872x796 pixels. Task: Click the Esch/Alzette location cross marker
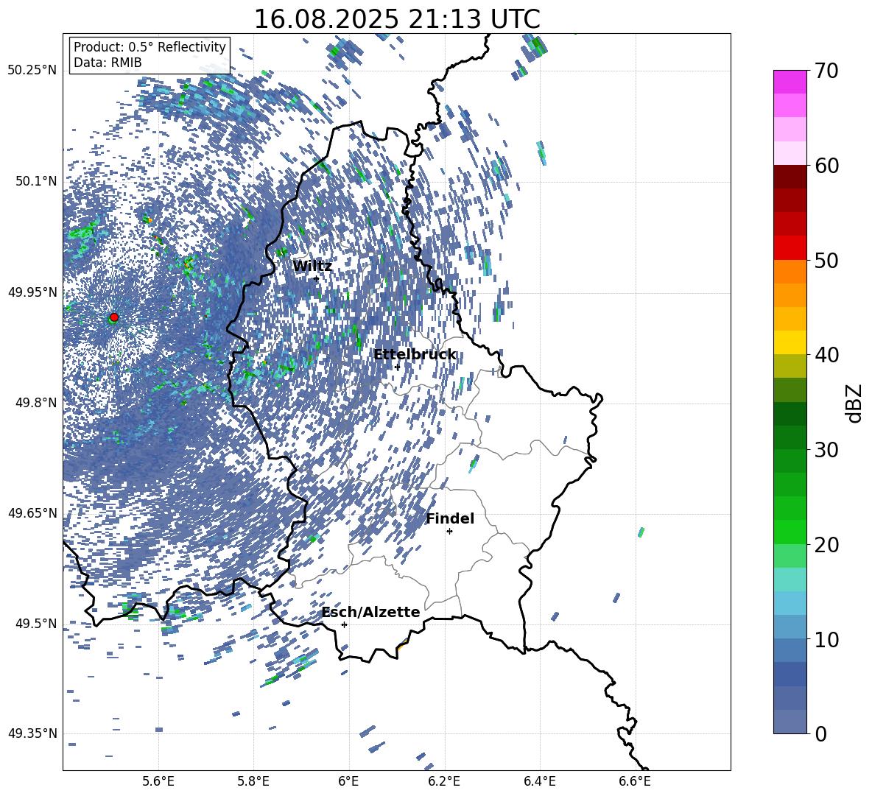click(344, 624)
